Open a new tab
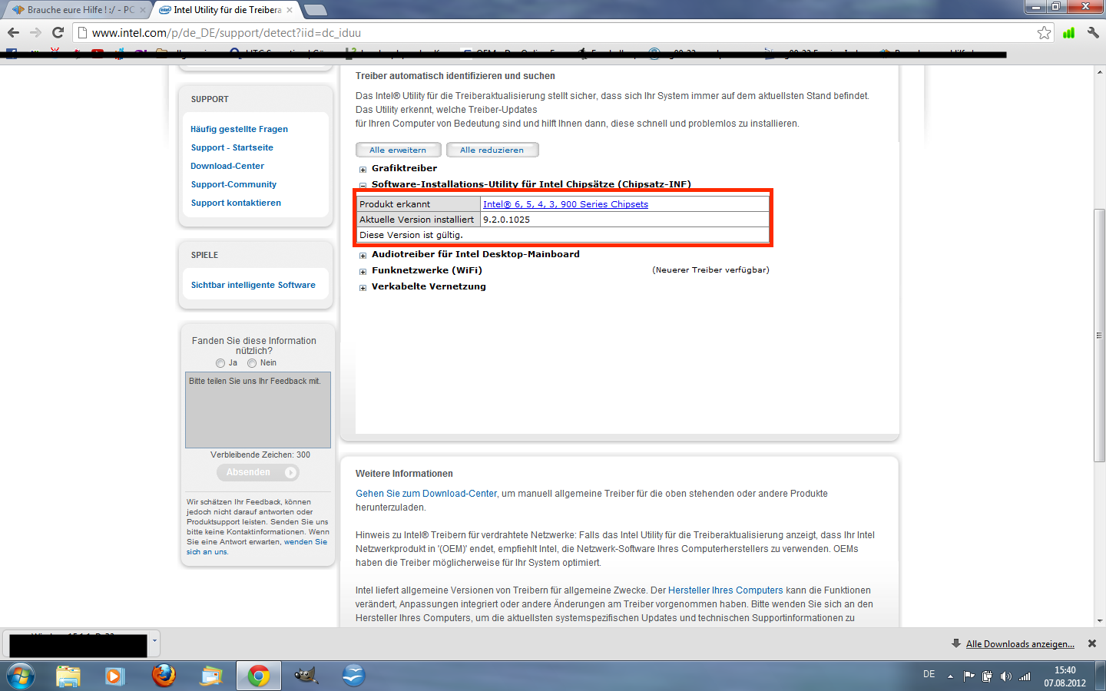The image size is (1106, 691). pyautogui.click(x=315, y=10)
